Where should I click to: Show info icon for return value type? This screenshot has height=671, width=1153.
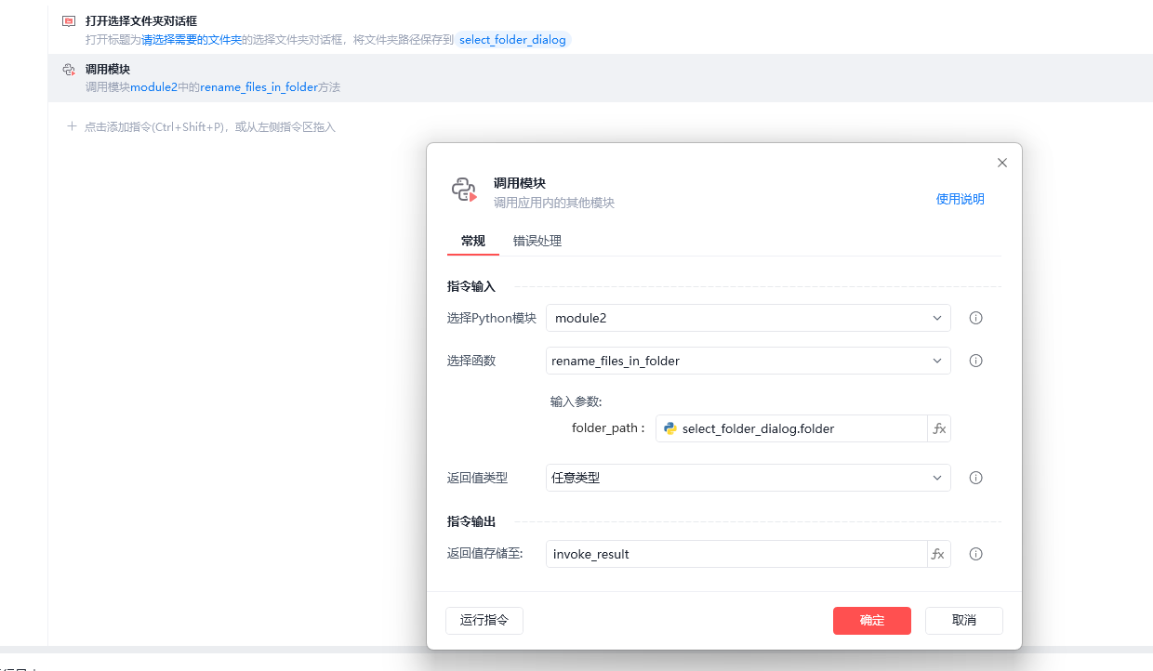[976, 478]
